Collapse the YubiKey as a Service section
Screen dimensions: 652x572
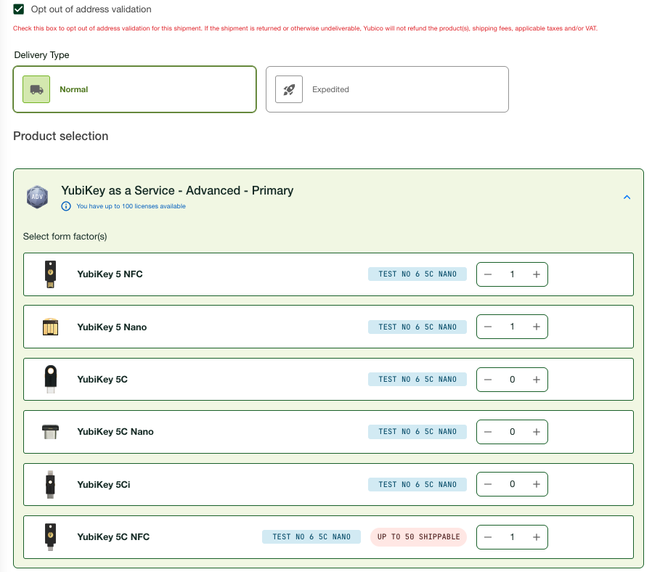point(627,197)
